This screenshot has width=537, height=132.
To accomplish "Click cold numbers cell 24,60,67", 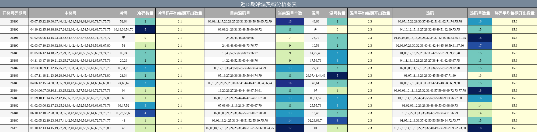I will click(123, 83).
